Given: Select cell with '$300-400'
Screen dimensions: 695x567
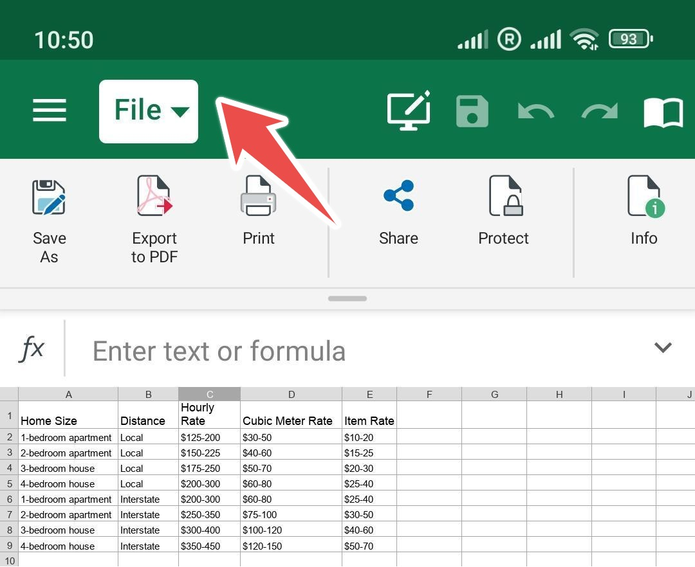Looking at the screenshot, I should pos(209,529).
